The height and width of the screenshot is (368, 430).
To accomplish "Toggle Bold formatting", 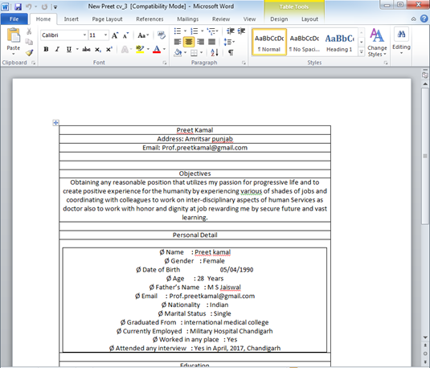I will pyautogui.click(x=46, y=49).
